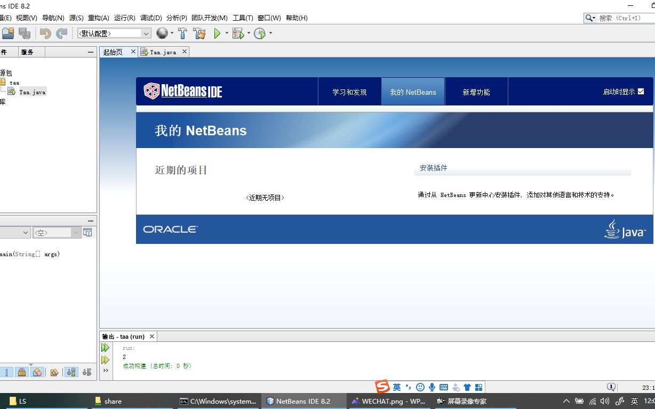Toggle 启动时显示 checkbox
The height and width of the screenshot is (409, 655).
pyautogui.click(x=641, y=92)
